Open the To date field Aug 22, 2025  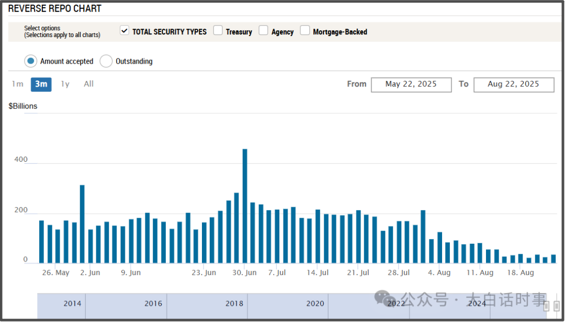point(514,85)
